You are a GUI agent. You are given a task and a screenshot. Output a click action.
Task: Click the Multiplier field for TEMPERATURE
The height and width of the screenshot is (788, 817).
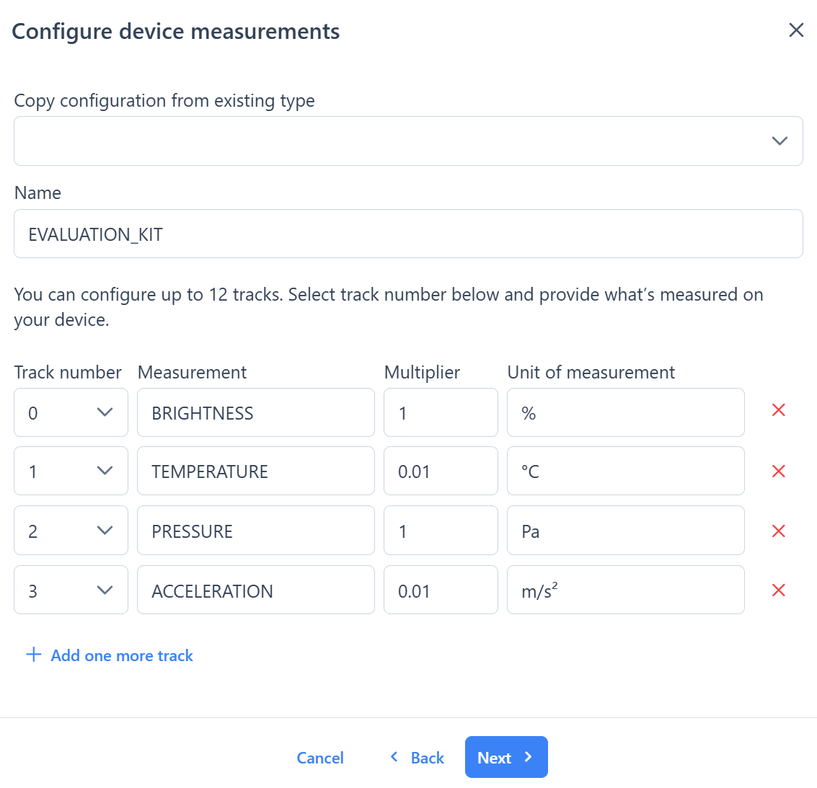pos(441,471)
